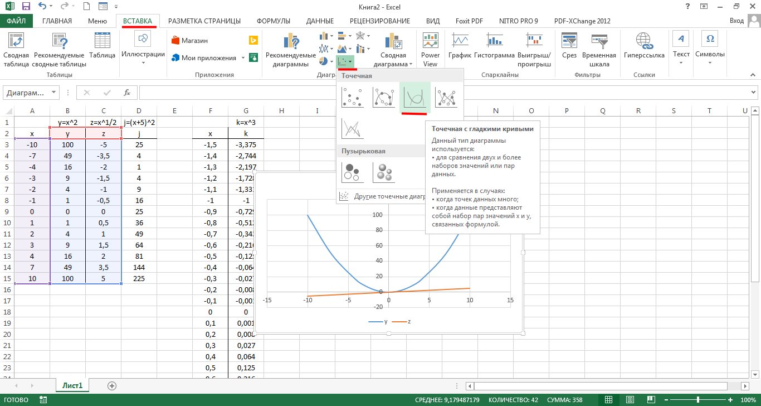Open the ФОРМУЛЫ ribbon tab
Viewport: 761px width, 406px height.
(273, 21)
